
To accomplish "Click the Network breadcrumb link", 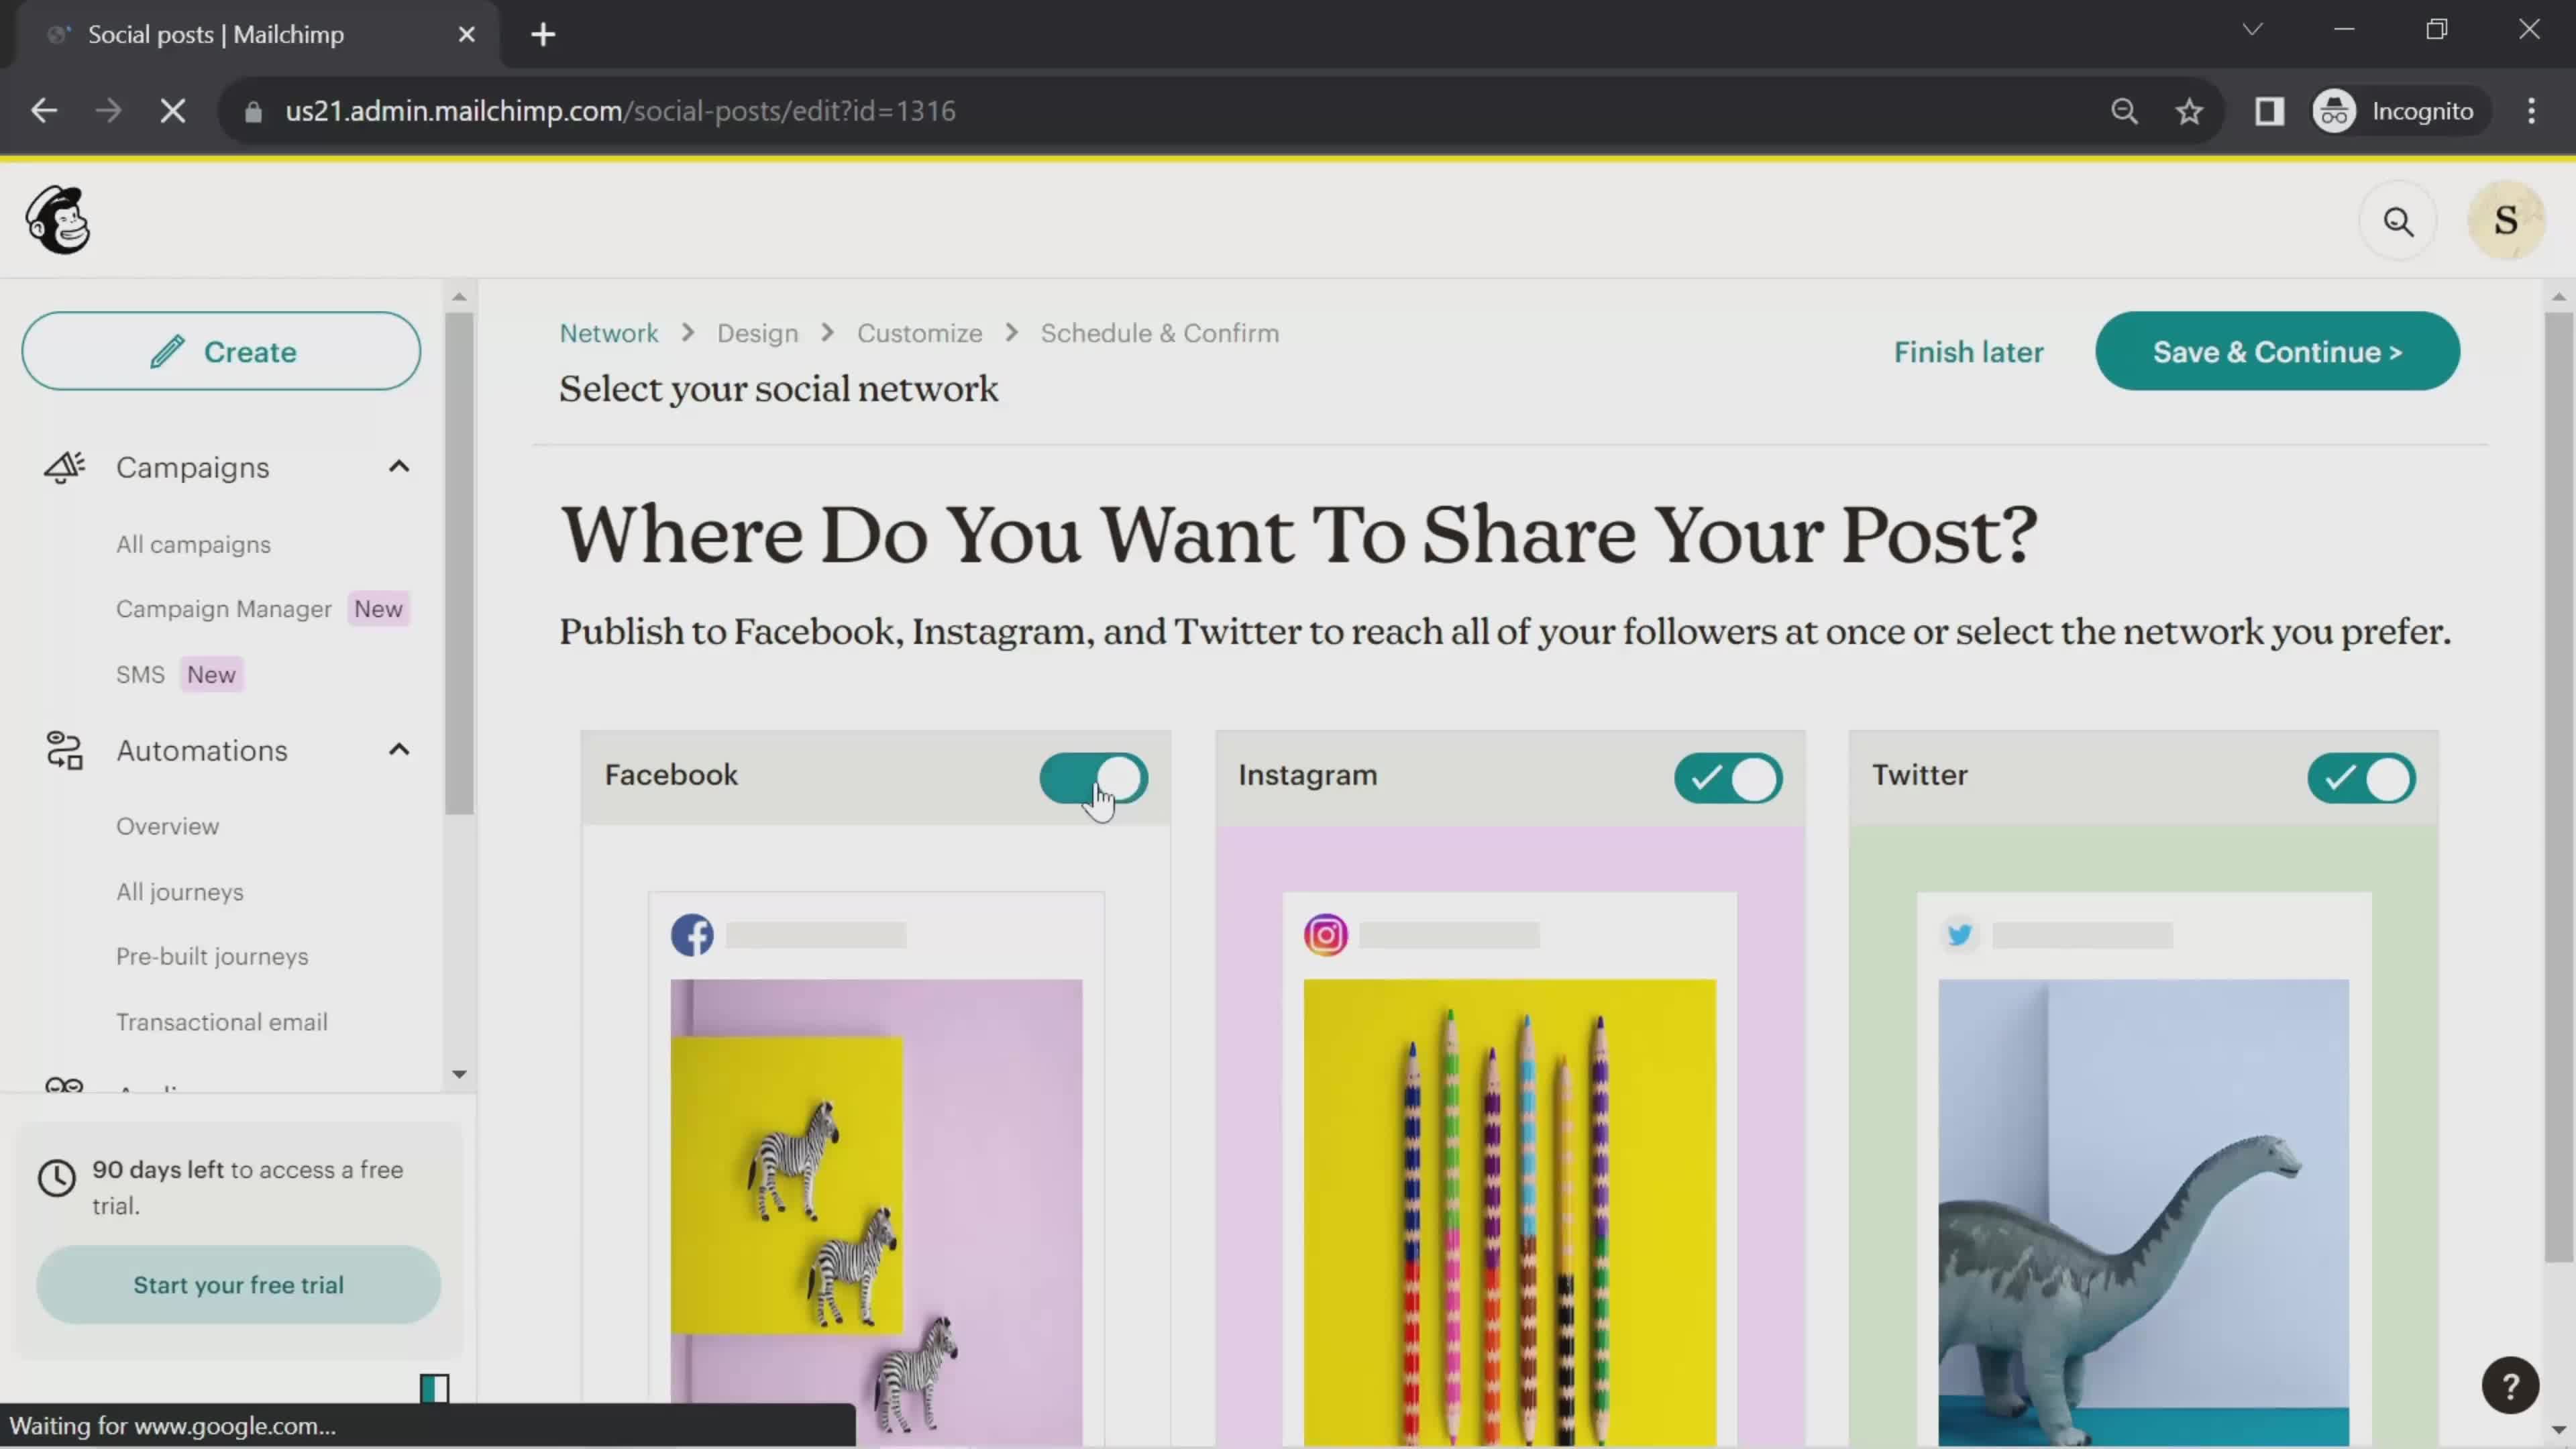I will 609,333.
